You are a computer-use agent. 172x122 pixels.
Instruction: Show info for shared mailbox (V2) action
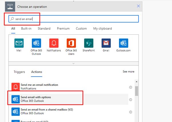pyautogui.click(x=131, y=112)
